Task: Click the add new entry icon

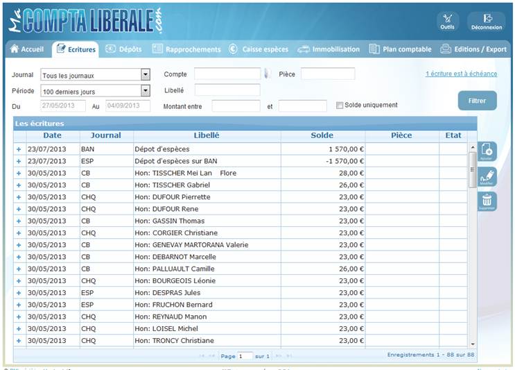Action: 487,151
